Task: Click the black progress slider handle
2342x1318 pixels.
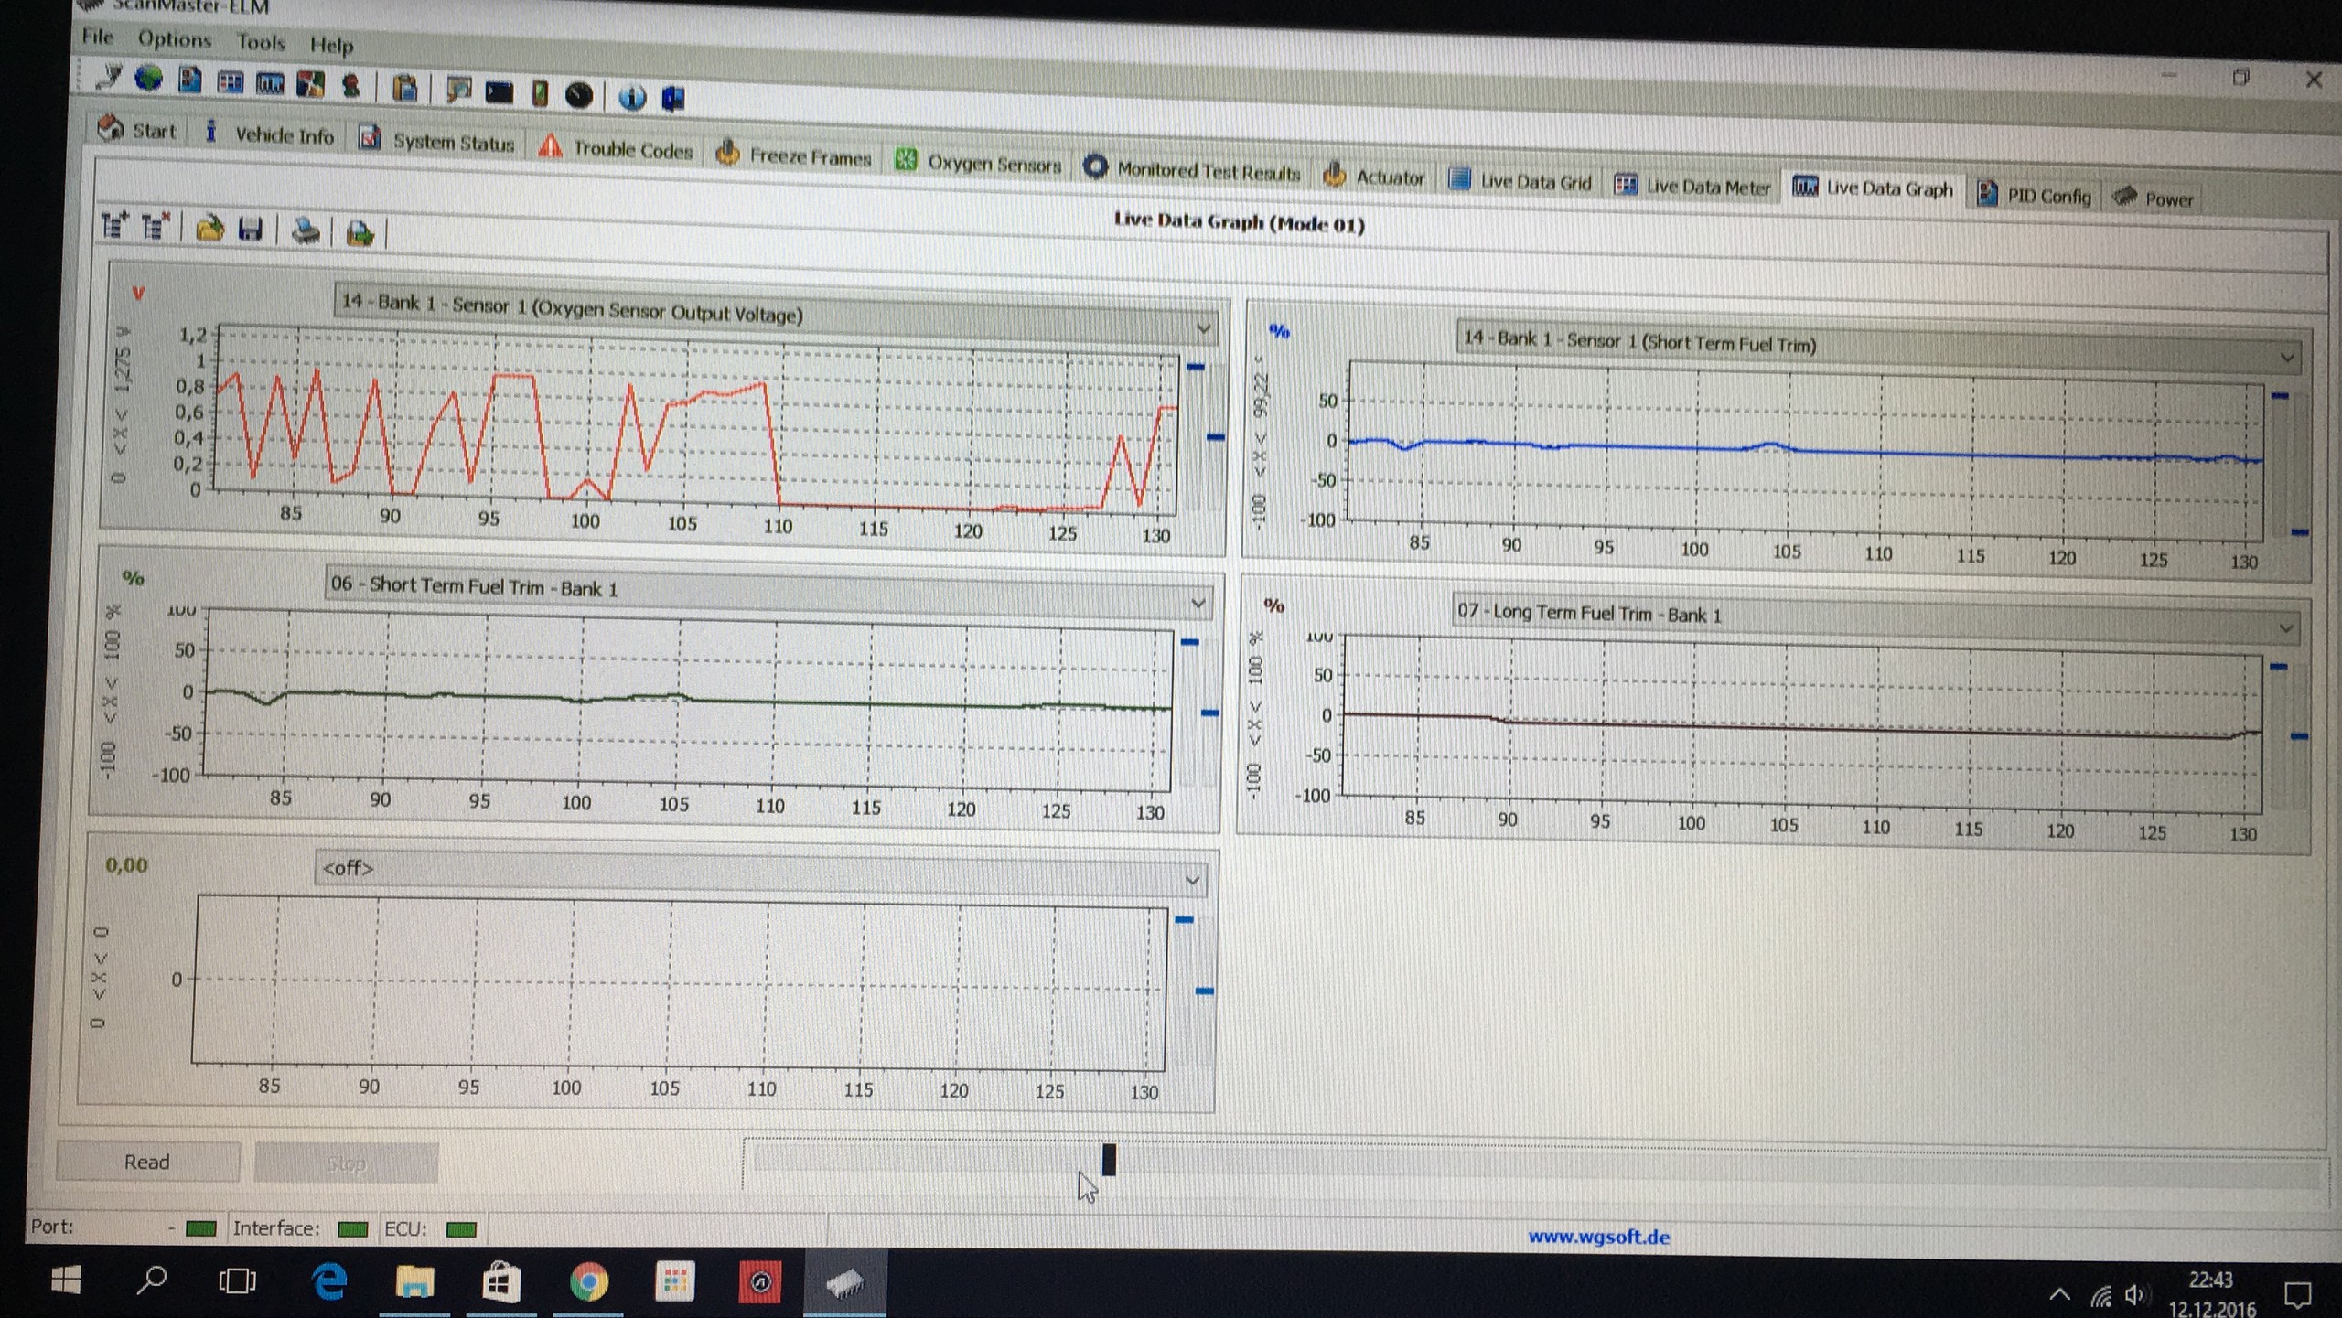Action: click(1109, 1159)
